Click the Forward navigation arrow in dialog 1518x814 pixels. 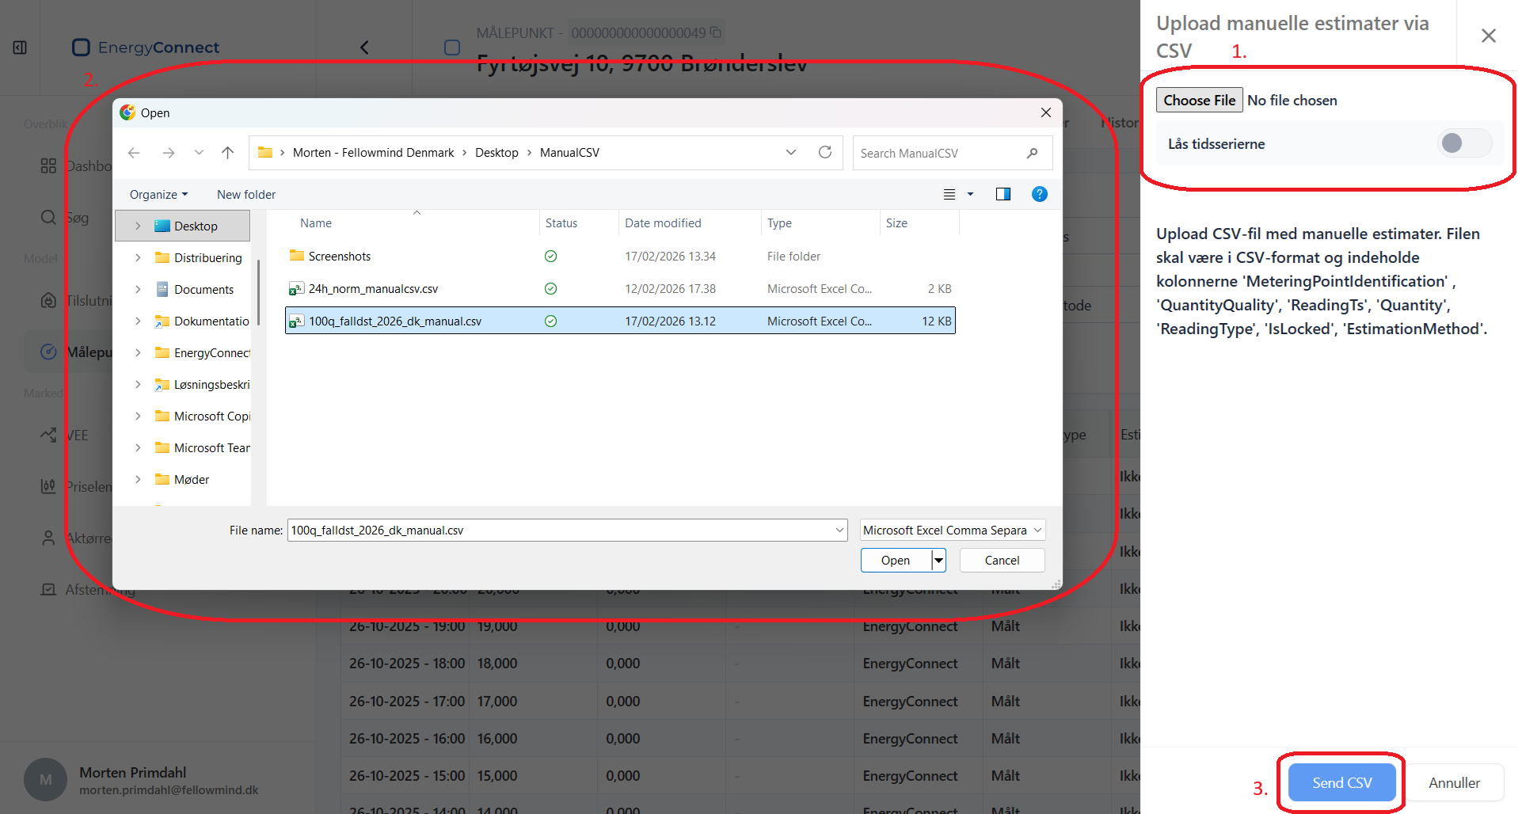[x=168, y=153]
